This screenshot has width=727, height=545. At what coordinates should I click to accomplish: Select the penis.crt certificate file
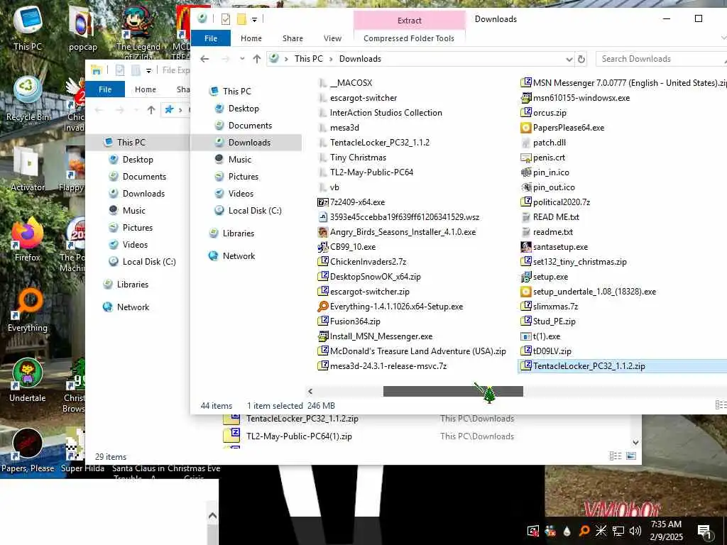pyautogui.click(x=543, y=158)
